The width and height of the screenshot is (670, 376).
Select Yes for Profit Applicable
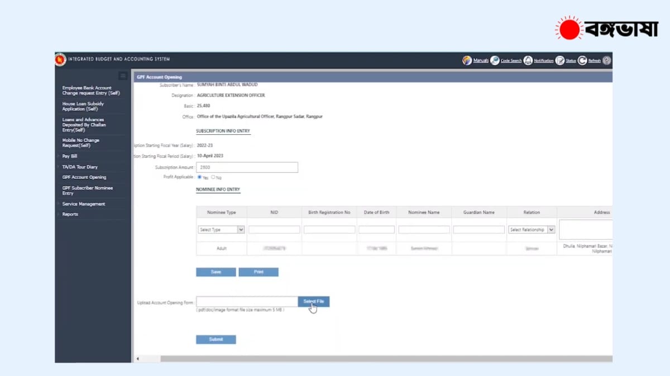(200, 177)
